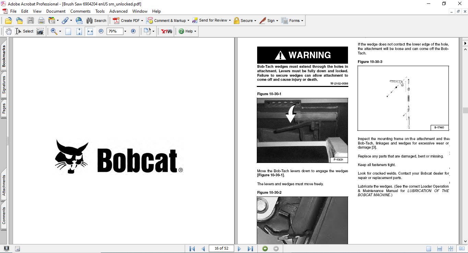Open Search with the binoculars button

coord(96,21)
